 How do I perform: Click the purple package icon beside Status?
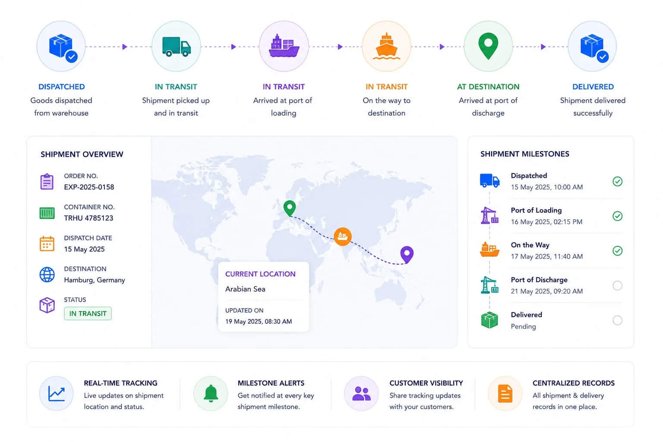47,306
